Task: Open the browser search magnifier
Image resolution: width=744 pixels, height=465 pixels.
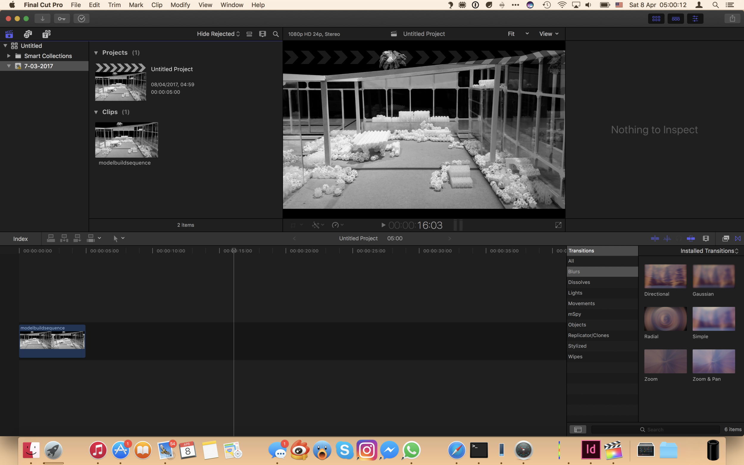Action: pyautogui.click(x=276, y=34)
